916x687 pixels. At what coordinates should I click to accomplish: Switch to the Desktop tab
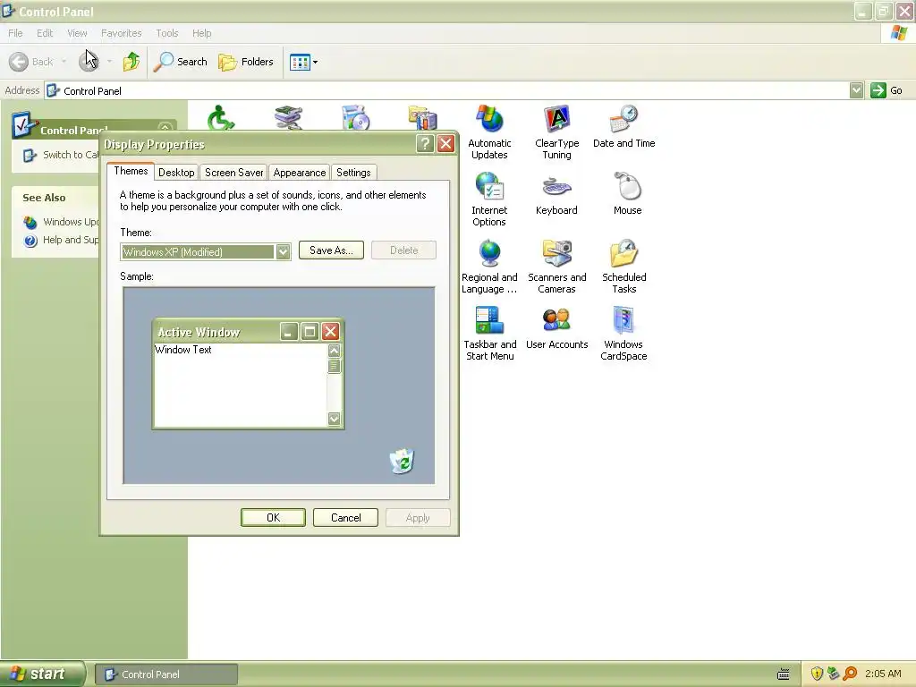point(176,173)
